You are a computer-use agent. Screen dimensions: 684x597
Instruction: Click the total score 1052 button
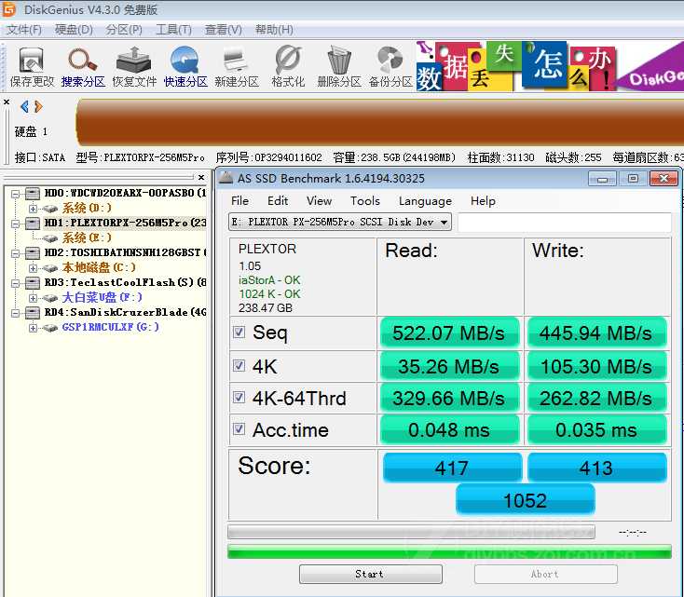coord(525,500)
